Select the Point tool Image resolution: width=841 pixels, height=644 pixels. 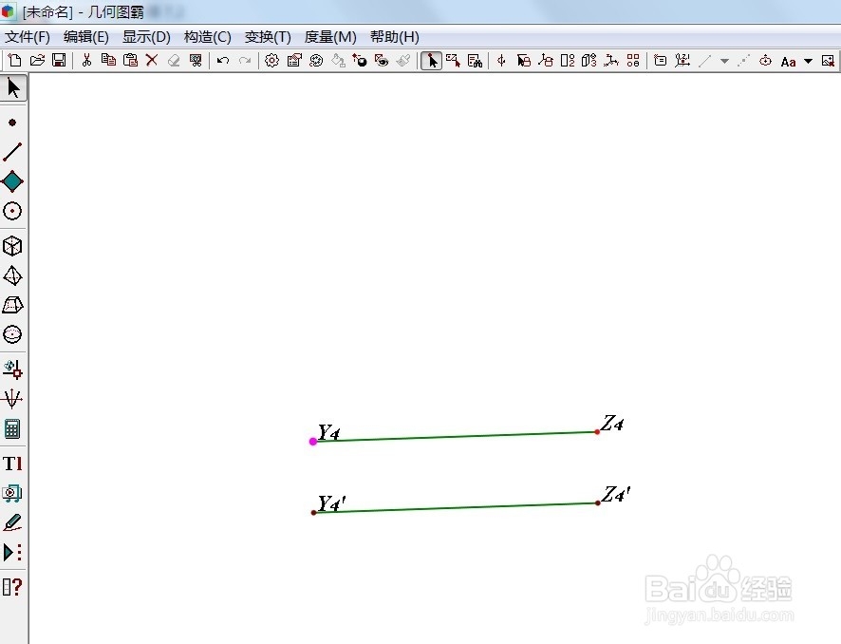point(12,123)
